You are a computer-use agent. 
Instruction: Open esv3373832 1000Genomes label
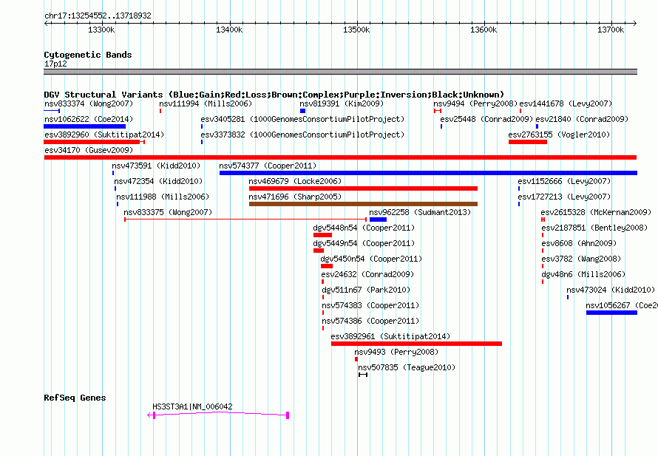302,135
